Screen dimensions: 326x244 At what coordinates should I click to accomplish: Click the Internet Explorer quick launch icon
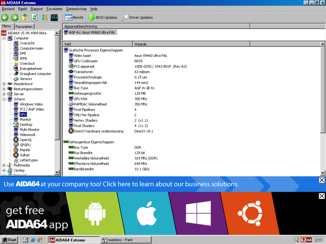[33, 240]
